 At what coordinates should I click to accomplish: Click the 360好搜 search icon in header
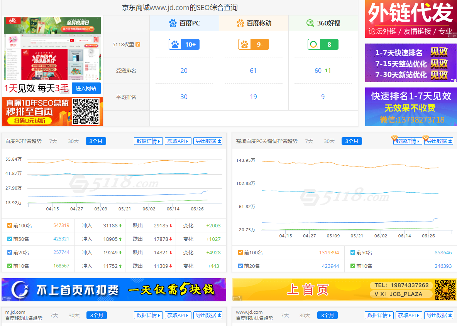pyautogui.click(x=310, y=23)
